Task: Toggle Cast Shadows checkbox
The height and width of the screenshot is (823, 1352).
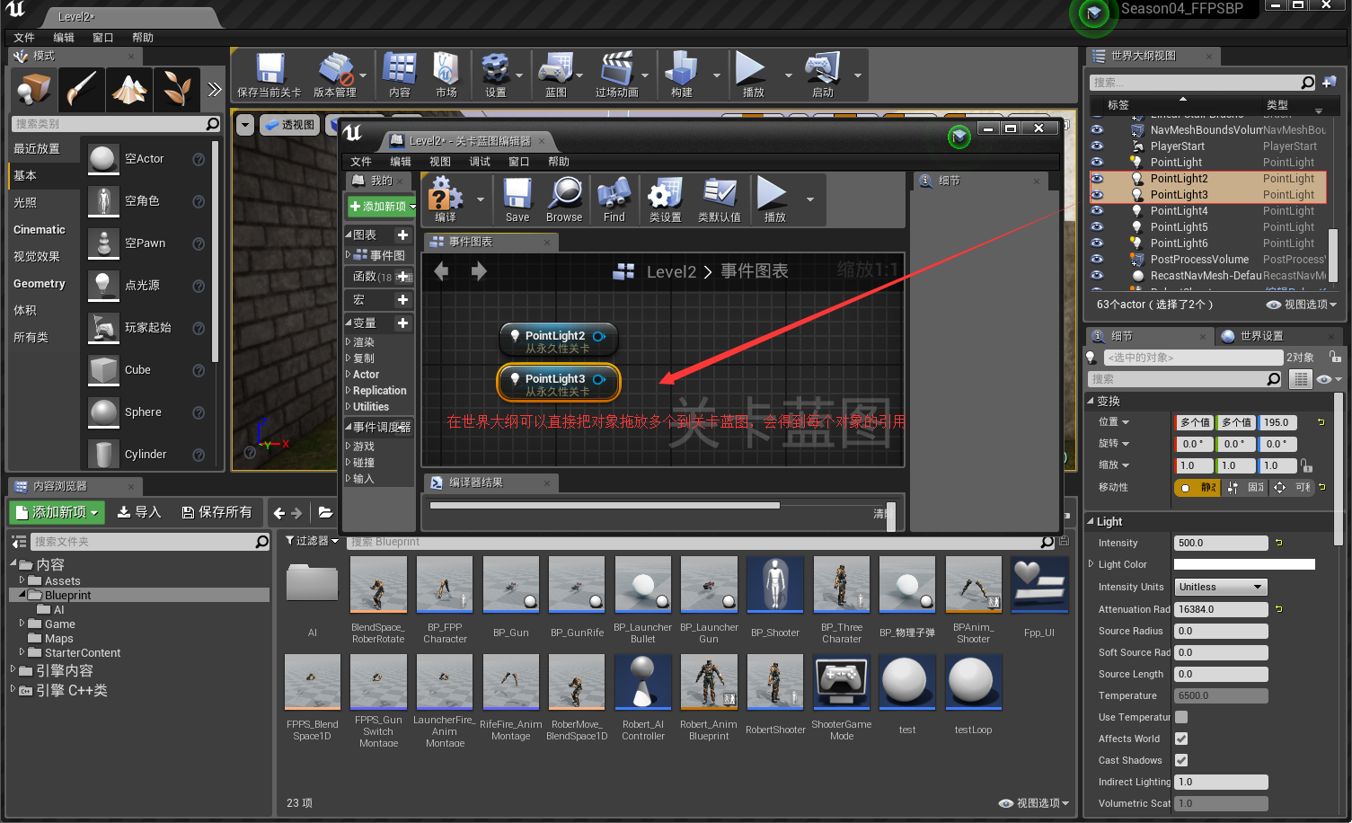Action: [1181, 760]
